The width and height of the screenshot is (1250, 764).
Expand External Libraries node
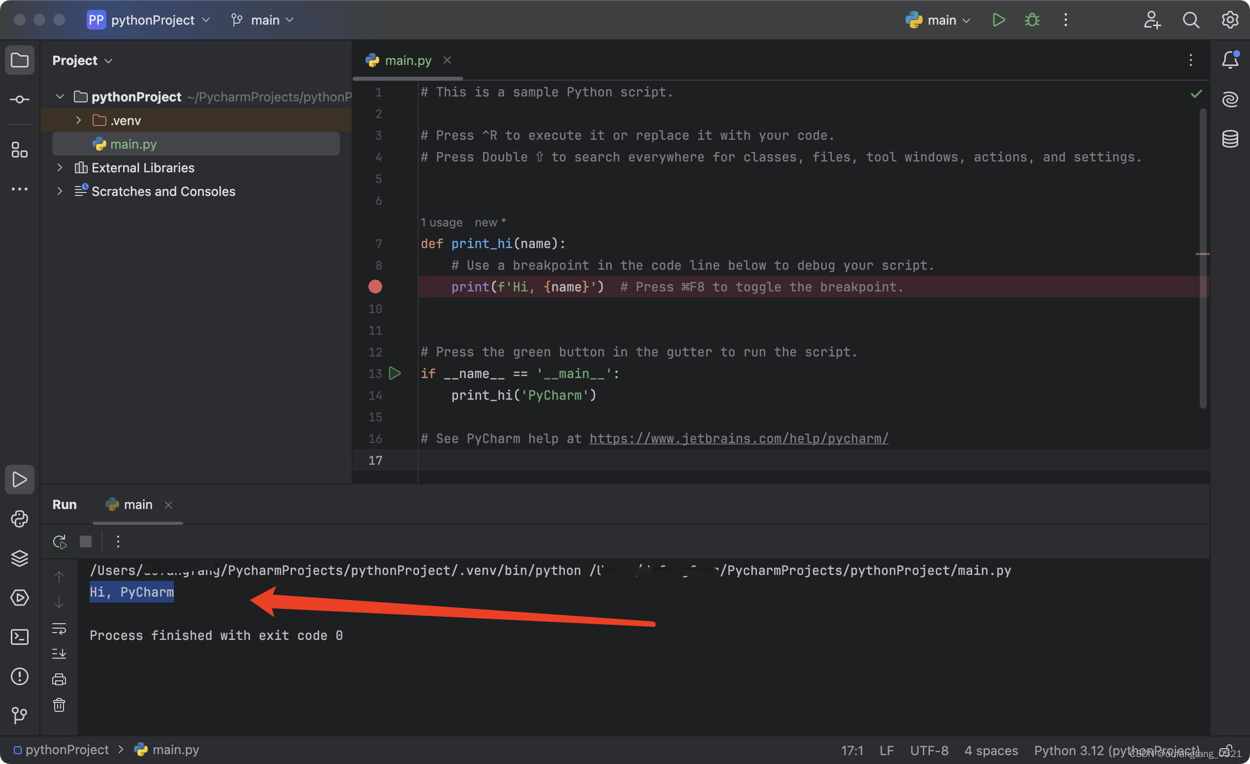click(60, 167)
